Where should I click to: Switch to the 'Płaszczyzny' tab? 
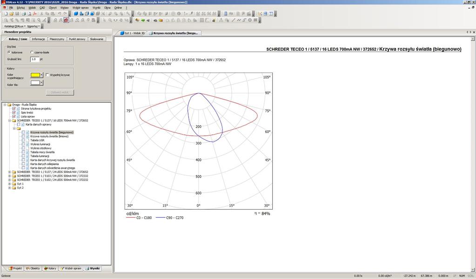(x=57, y=39)
